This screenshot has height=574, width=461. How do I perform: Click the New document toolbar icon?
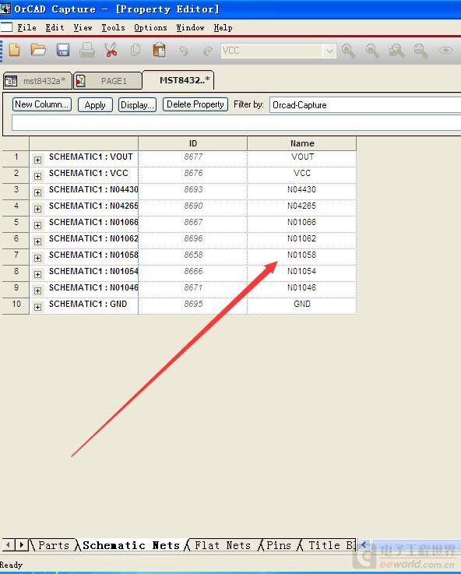tap(15, 50)
